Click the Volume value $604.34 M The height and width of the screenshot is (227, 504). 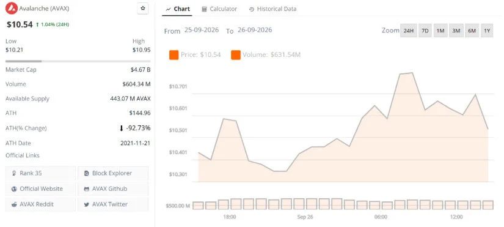pos(136,84)
